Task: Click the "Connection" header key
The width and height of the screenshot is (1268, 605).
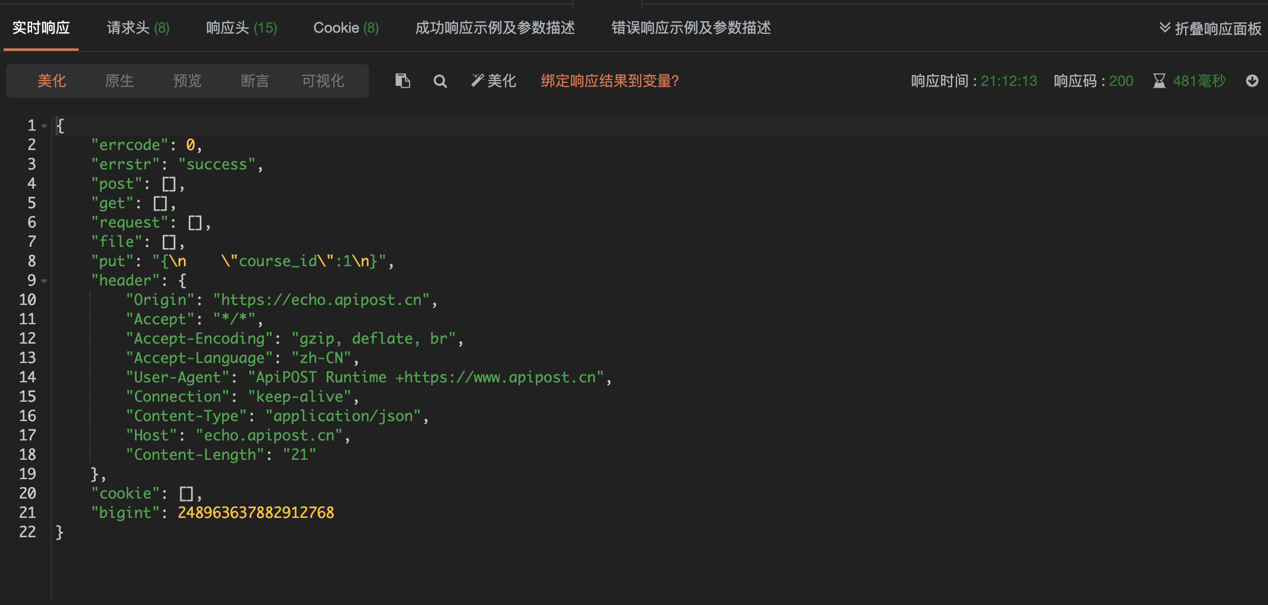Action: point(178,397)
